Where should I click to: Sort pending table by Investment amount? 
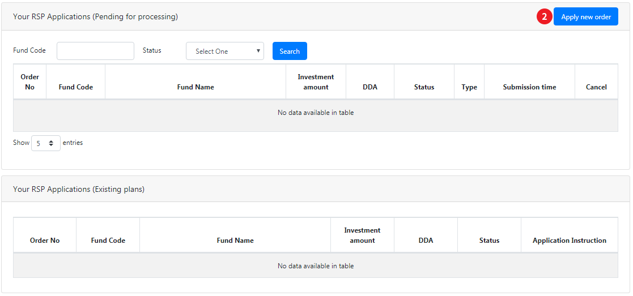click(316, 82)
